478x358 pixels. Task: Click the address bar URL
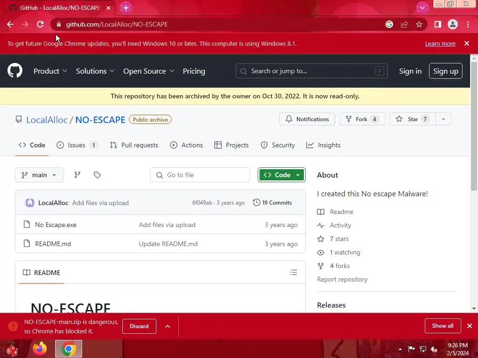click(117, 24)
